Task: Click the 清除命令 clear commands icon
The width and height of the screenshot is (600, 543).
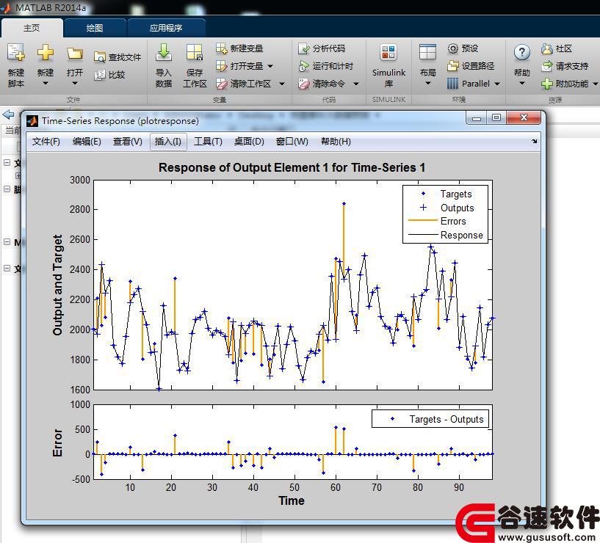Action: tap(304, 84)
